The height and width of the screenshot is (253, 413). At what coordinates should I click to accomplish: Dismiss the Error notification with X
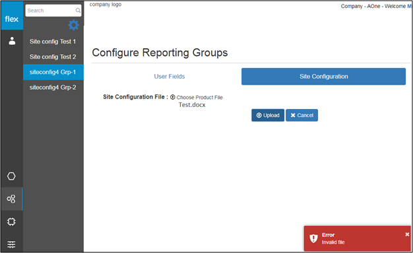click(x=407, y=235)
